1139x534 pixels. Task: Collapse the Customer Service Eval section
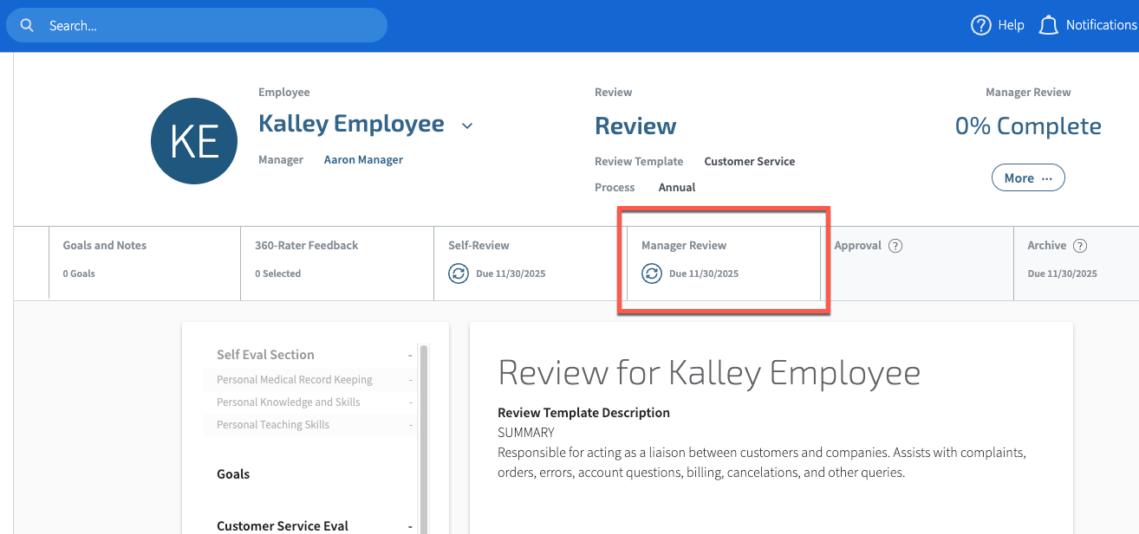pos(410,526)
